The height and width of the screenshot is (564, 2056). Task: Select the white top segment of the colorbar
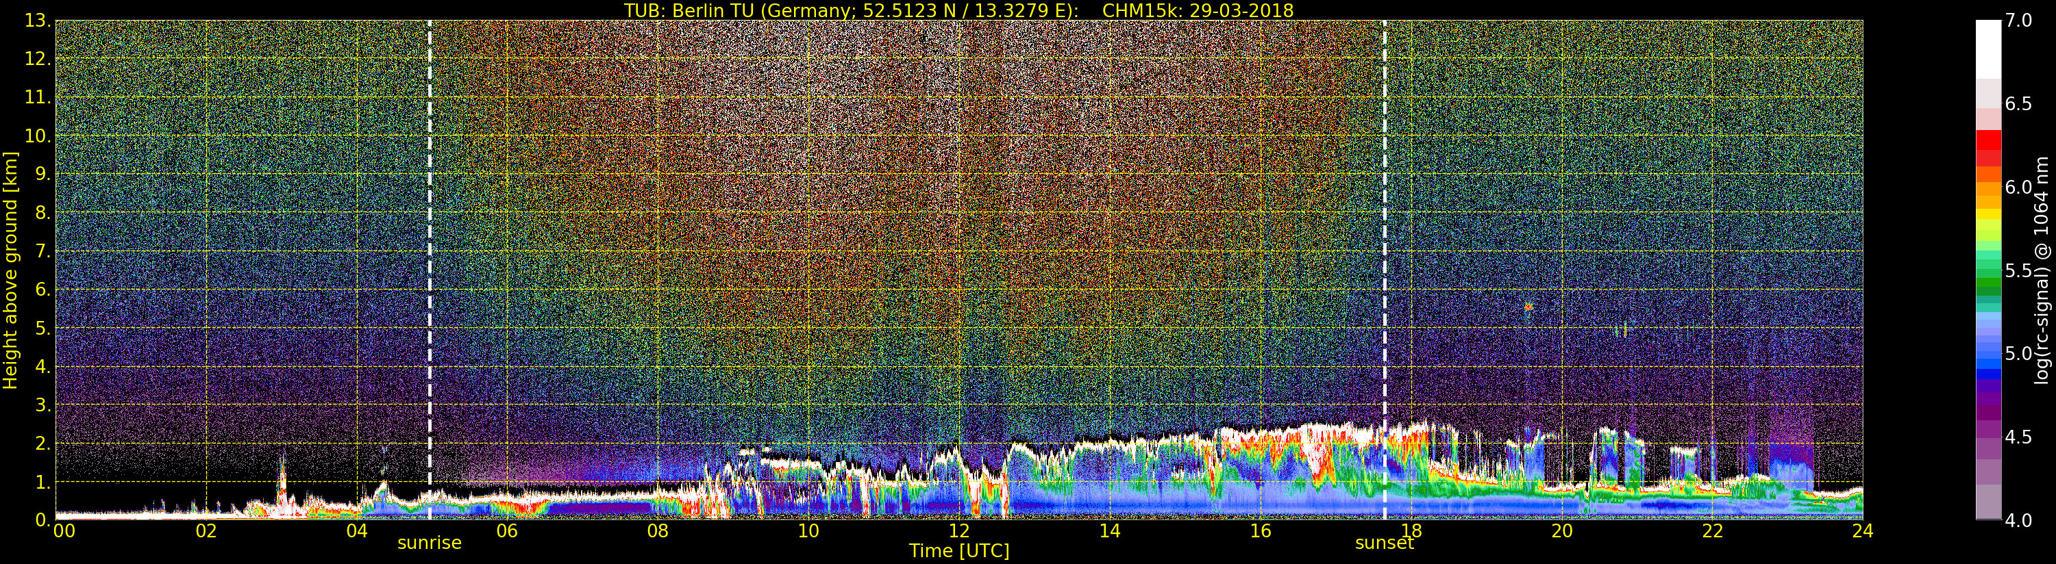pos(1988,48)
